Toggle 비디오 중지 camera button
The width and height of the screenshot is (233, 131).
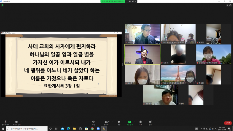pyautogui.click(x=17, y=122)
